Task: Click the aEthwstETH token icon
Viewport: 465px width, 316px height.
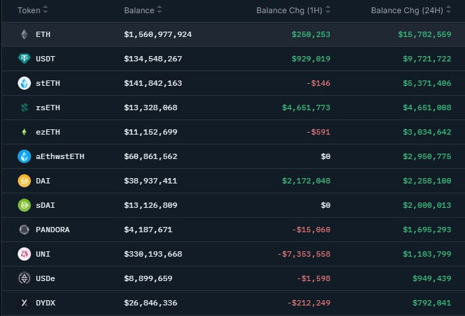Action: point(24,156)
